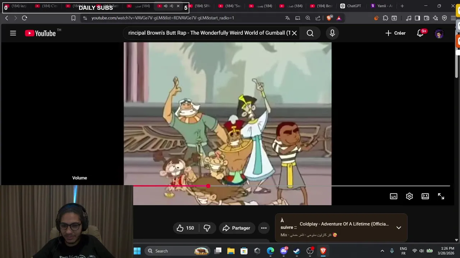This screenshot has width=460, height=258.
Task: Go to the YouTube home logo
Action: point(40,33)
